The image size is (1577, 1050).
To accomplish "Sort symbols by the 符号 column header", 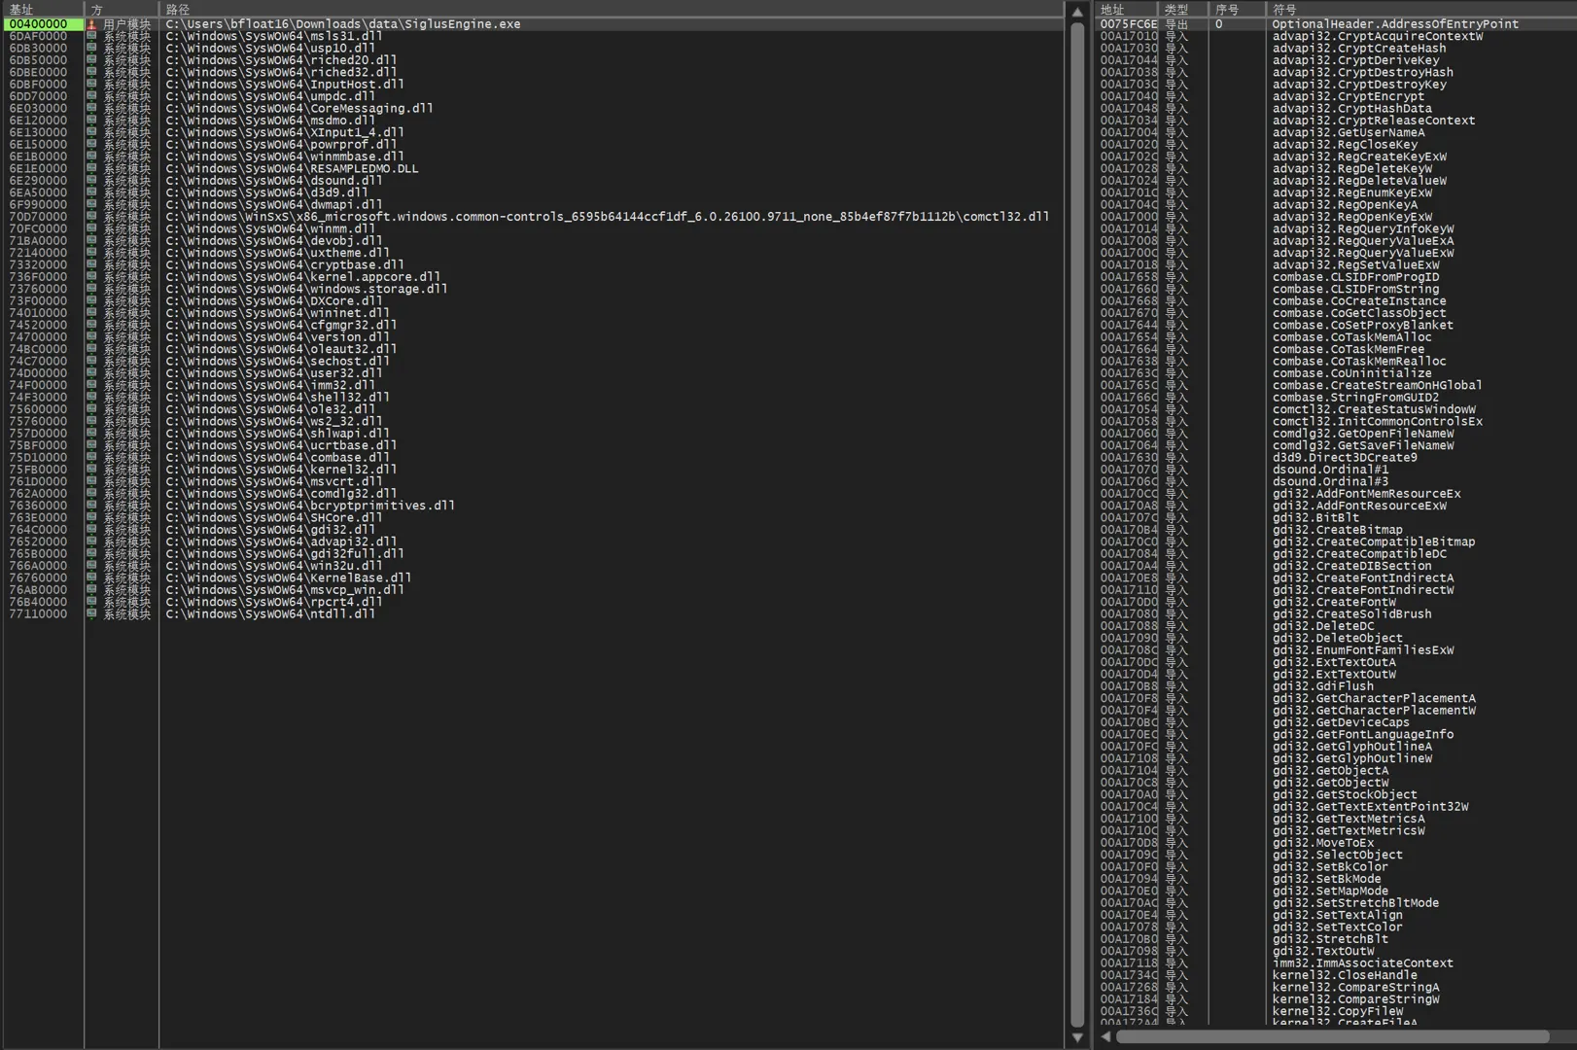I will pos(1421,10).
